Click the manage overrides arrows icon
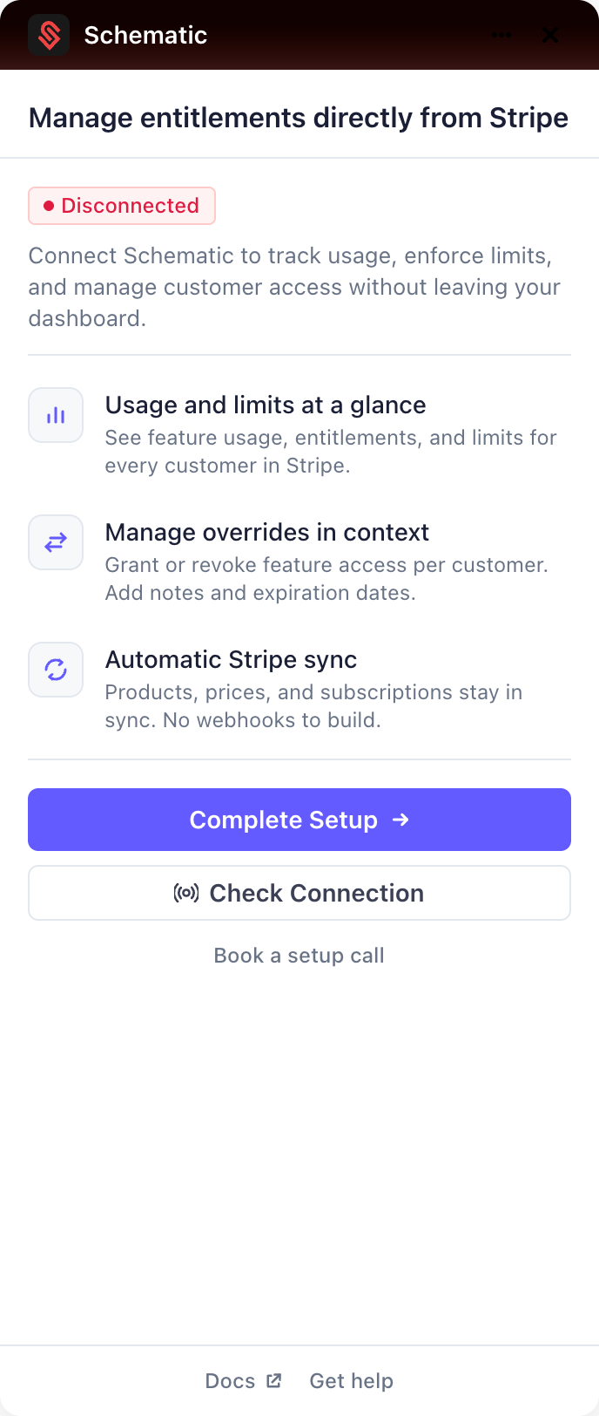 pyautogui.click(x=55, y=542)
